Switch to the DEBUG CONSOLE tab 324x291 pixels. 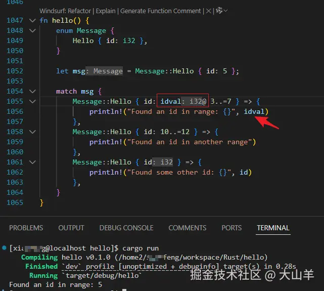point(126,228)
